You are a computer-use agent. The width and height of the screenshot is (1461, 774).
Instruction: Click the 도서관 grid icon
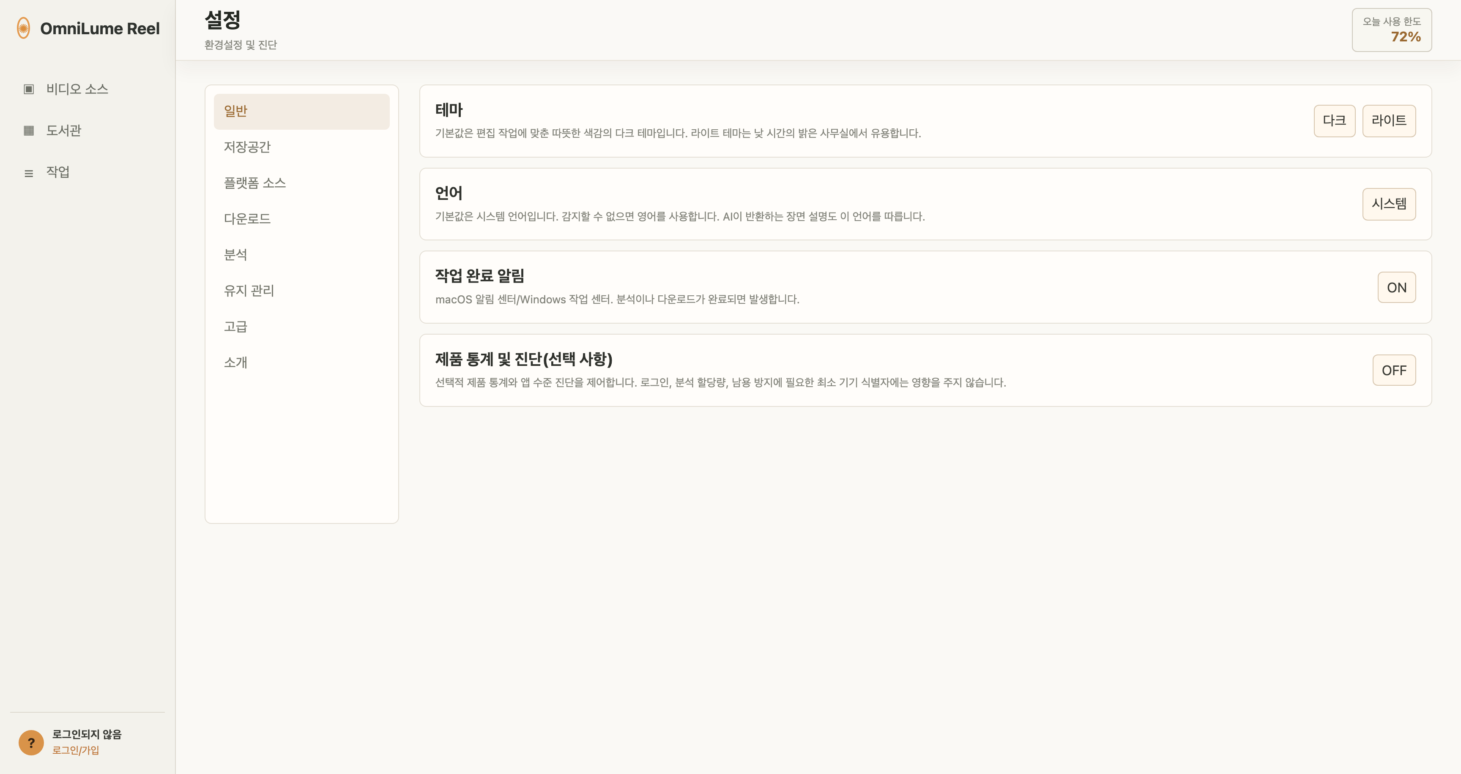(29, 130)
